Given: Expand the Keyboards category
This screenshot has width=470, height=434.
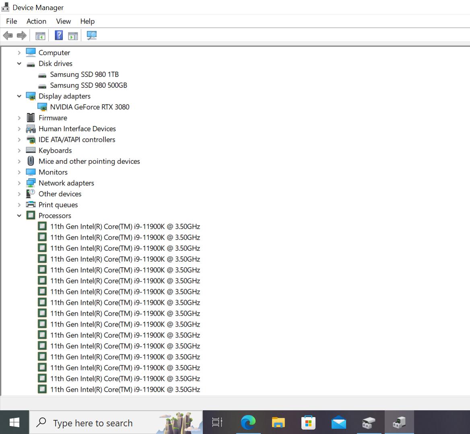Looking at the screenshot, I should (19, 150).
